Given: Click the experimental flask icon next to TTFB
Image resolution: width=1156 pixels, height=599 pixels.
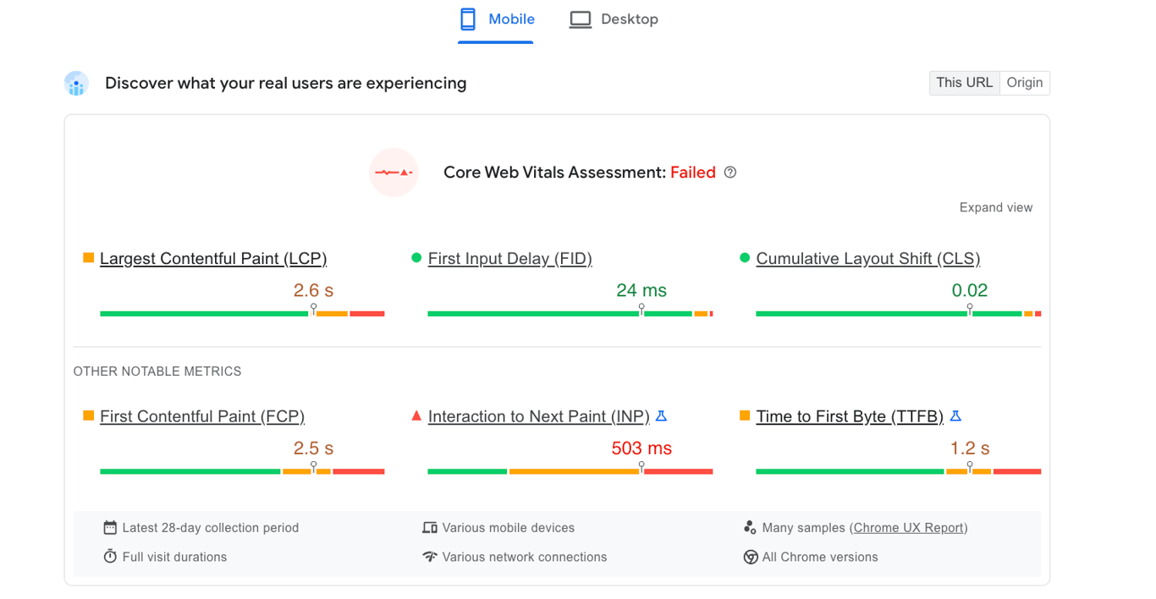Looking at the screenshot, I should pyautogui.click(x=955, y=415).
